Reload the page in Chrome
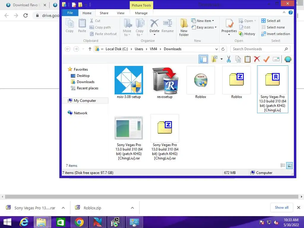Viewport: 304px width, 228px height. (x=26, y=15)
